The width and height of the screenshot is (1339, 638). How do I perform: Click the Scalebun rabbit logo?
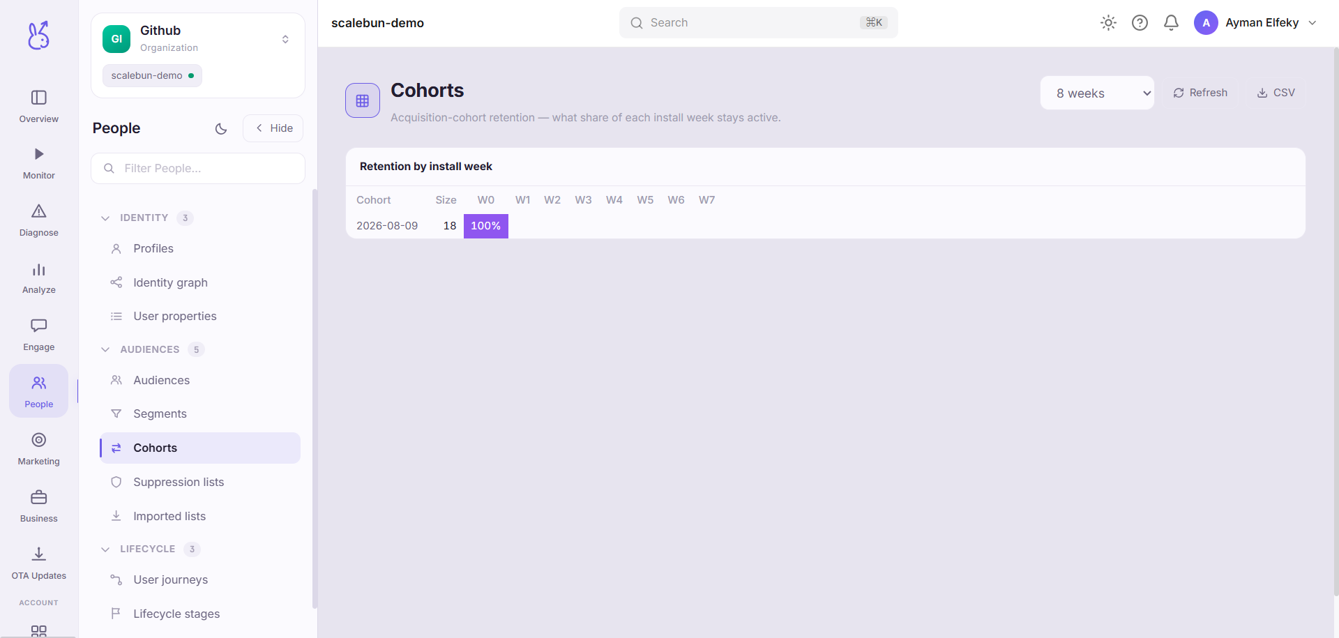(38, 35)
